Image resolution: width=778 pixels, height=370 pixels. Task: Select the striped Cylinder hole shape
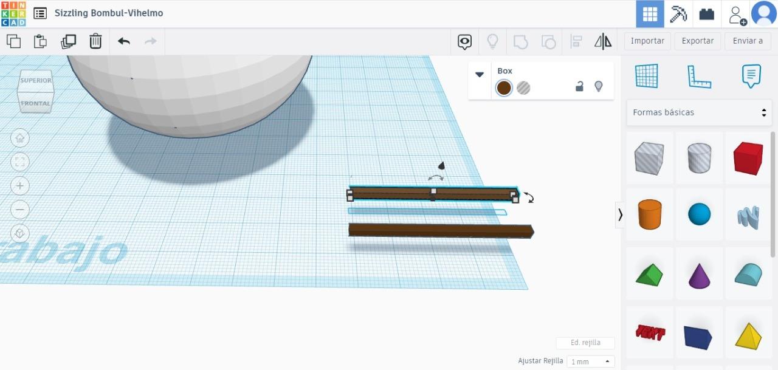tap(699, 158)
